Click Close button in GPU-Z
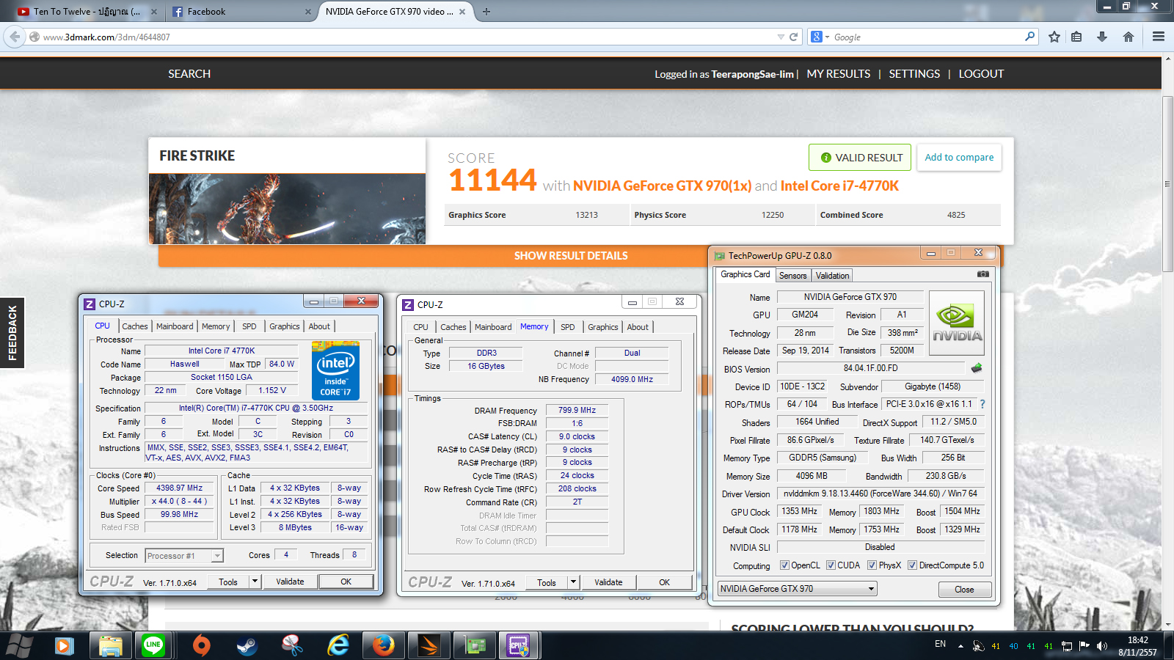Image resolution: width=1174 pixels, height=660 pixels. (964, 590)
